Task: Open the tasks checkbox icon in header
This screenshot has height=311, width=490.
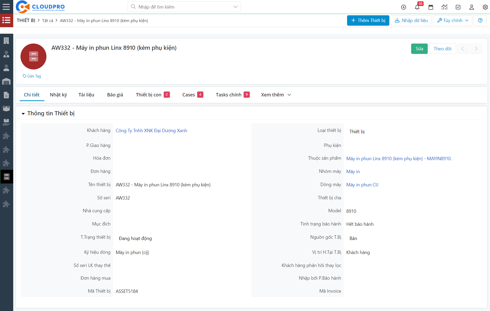Action: click(458, 7)
